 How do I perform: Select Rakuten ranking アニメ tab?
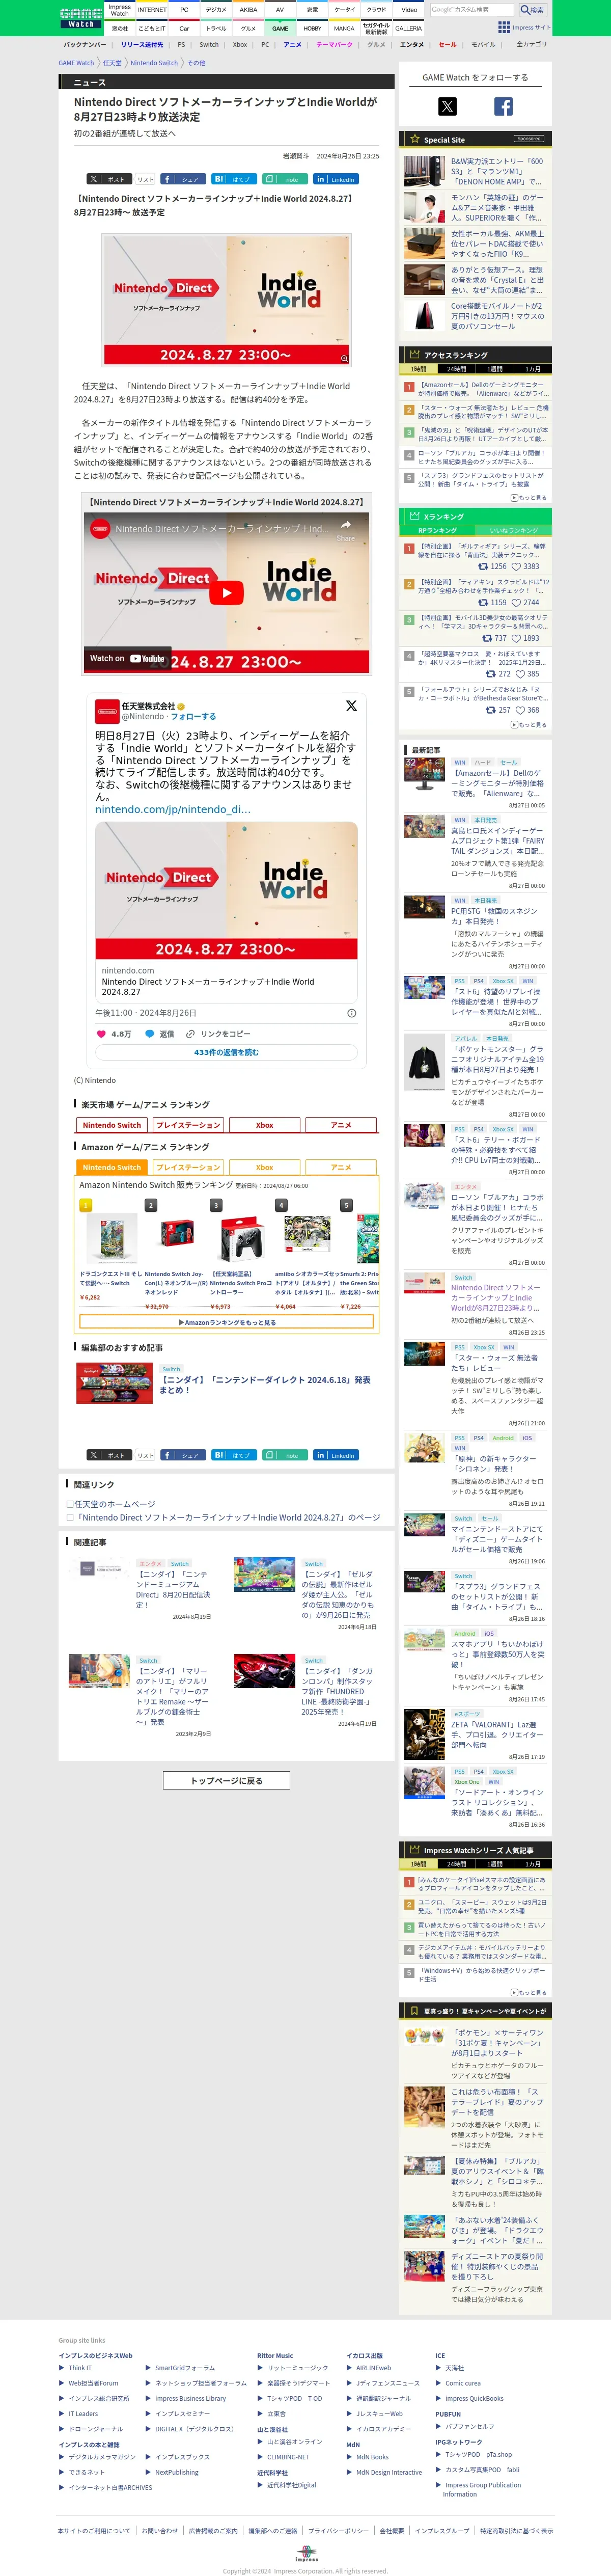(x=341, y=1125)
